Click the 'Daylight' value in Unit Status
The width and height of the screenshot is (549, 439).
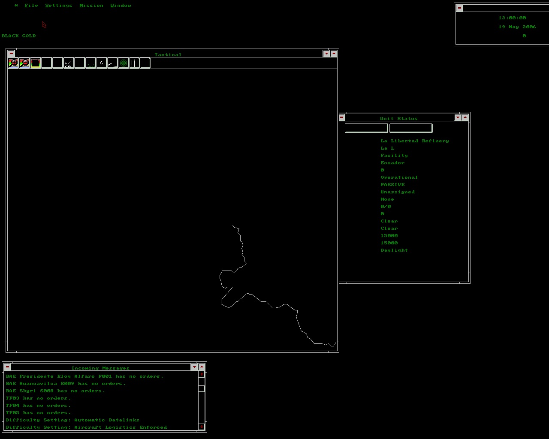click(x=394, y=250)
